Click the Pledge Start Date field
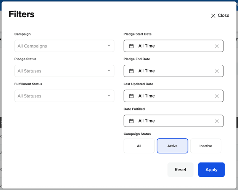 174,46
